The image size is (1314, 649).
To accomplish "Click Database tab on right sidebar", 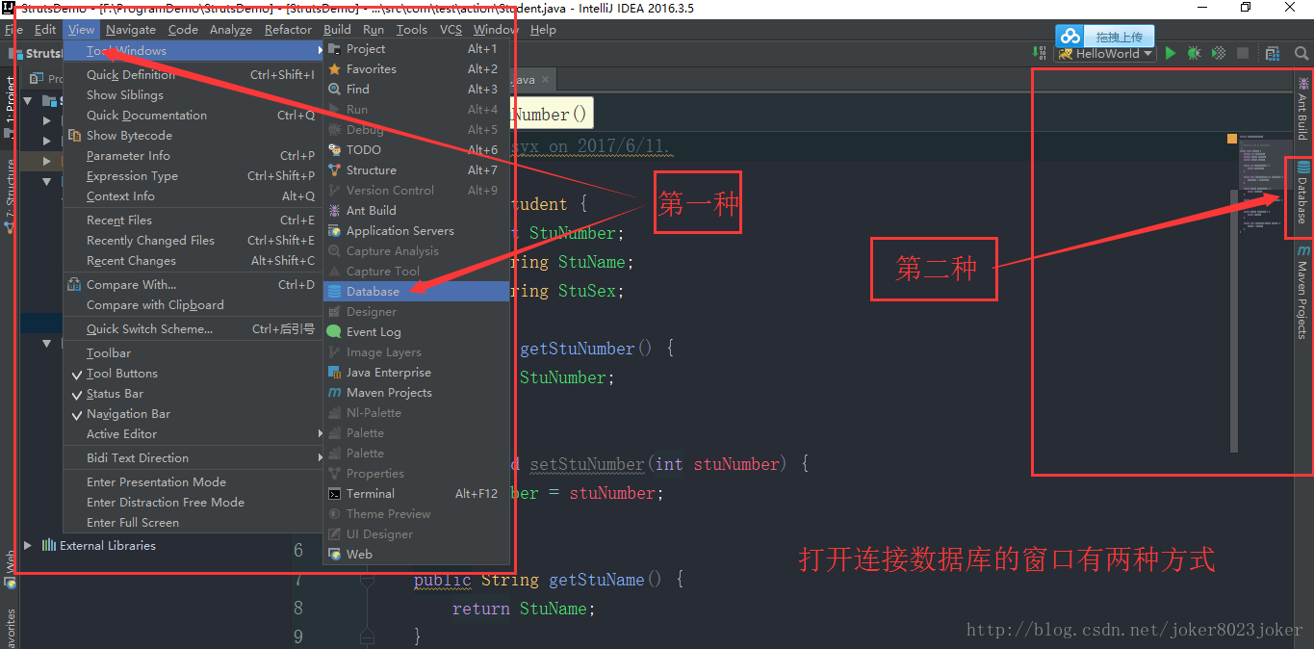I will pyautogui.click(x=1303, y=195).
